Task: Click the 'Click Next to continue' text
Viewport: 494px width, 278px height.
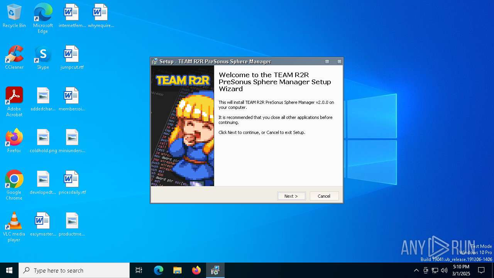Action: click(262, 132)
